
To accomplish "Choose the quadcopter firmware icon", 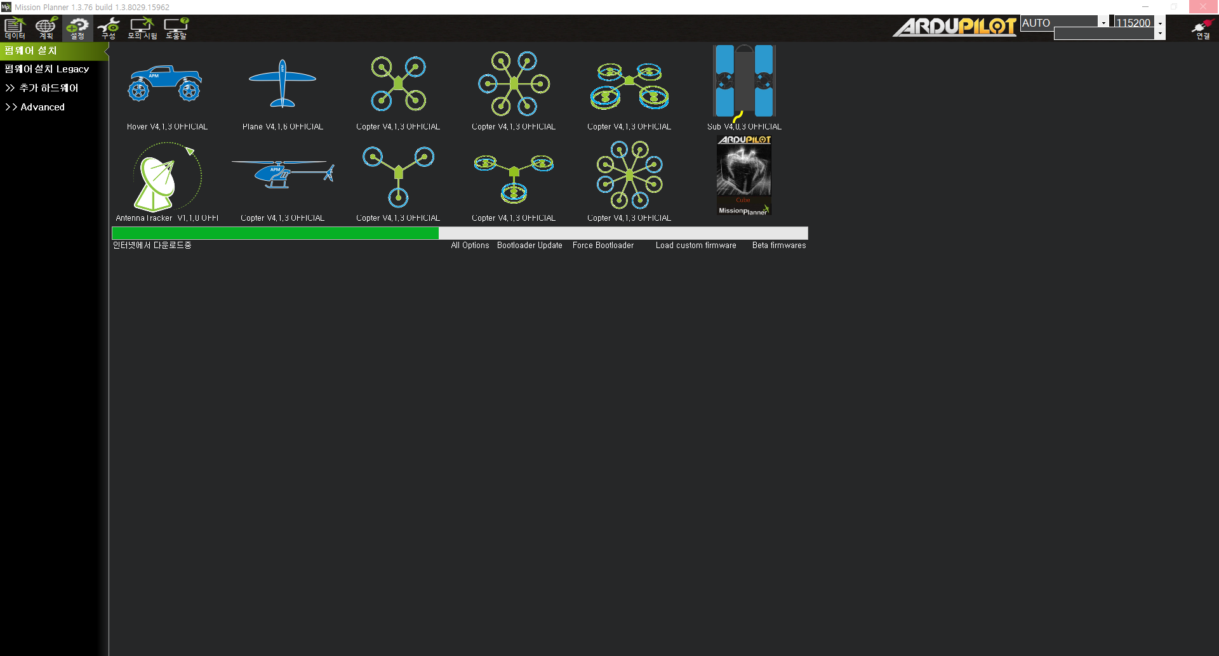I will click(x=398, y=83).
